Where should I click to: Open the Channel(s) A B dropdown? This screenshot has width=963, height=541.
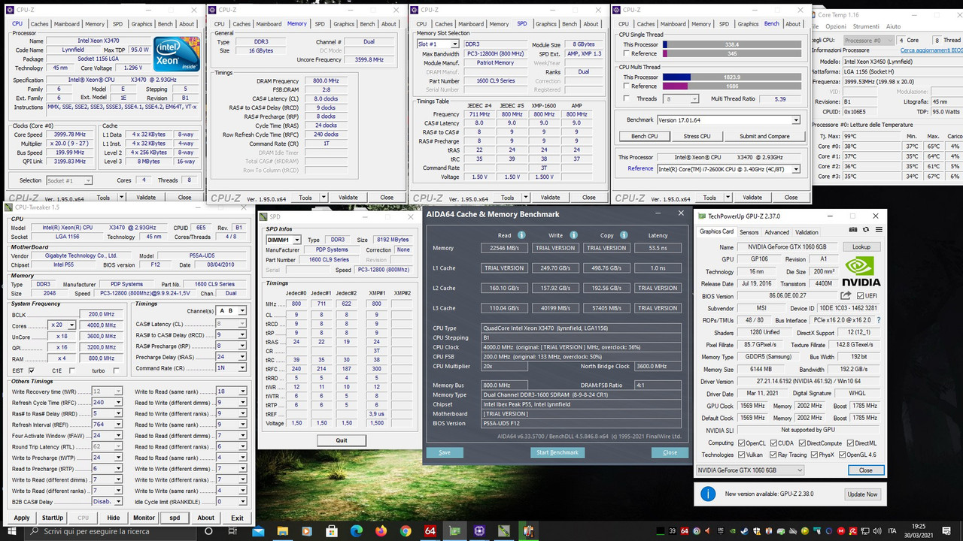[232, 310]
